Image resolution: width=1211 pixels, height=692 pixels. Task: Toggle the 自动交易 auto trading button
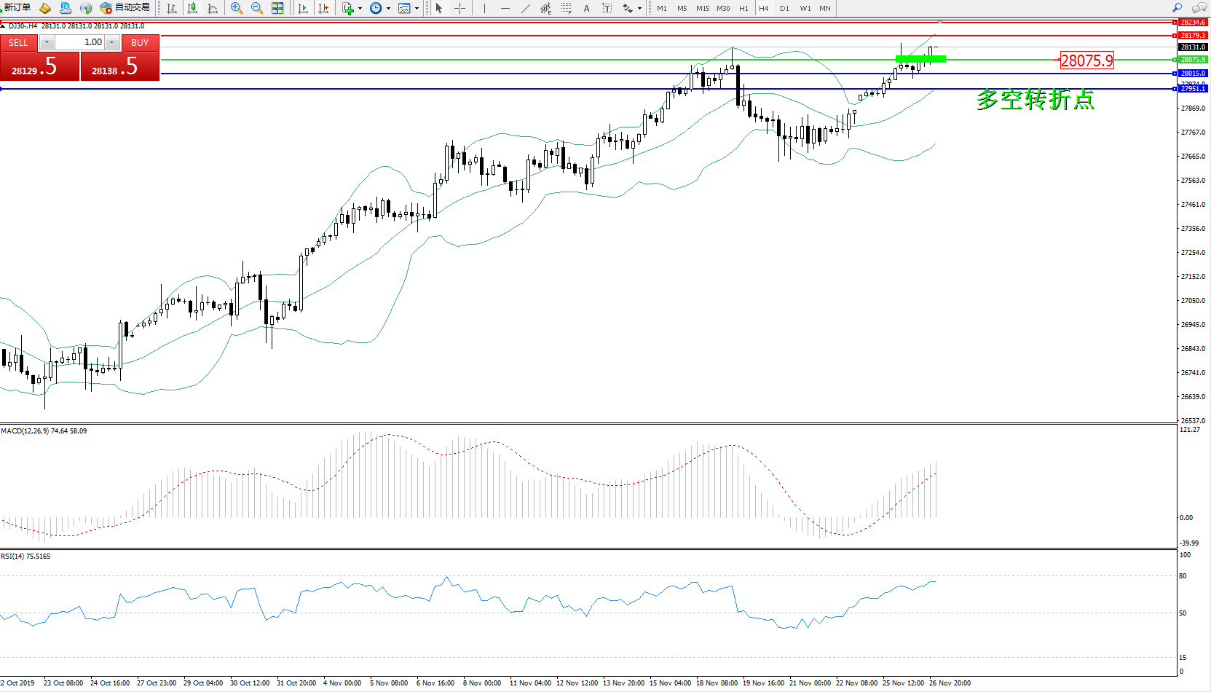[125, 8]
